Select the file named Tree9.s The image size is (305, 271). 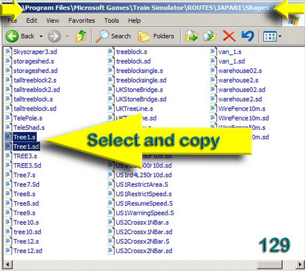24,213
